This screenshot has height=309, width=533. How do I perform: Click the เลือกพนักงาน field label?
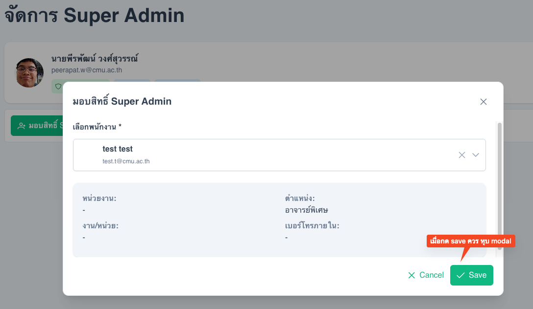tap(97, 127)
